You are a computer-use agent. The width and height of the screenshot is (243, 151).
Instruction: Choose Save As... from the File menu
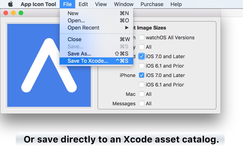96,54
